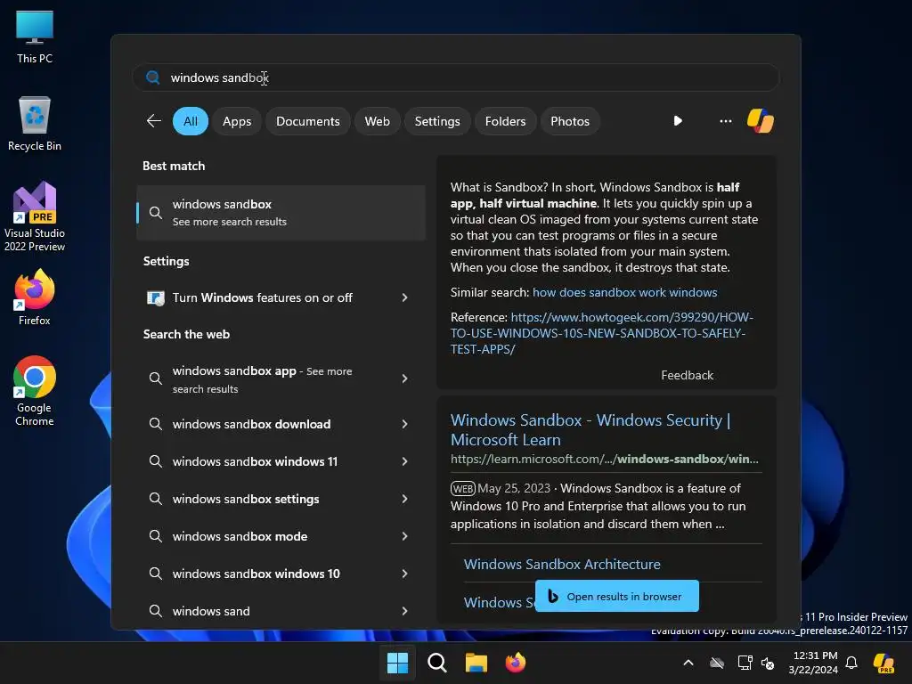912x684 pixels.
Task: Select the Settings filter tab
Action: 436,121
